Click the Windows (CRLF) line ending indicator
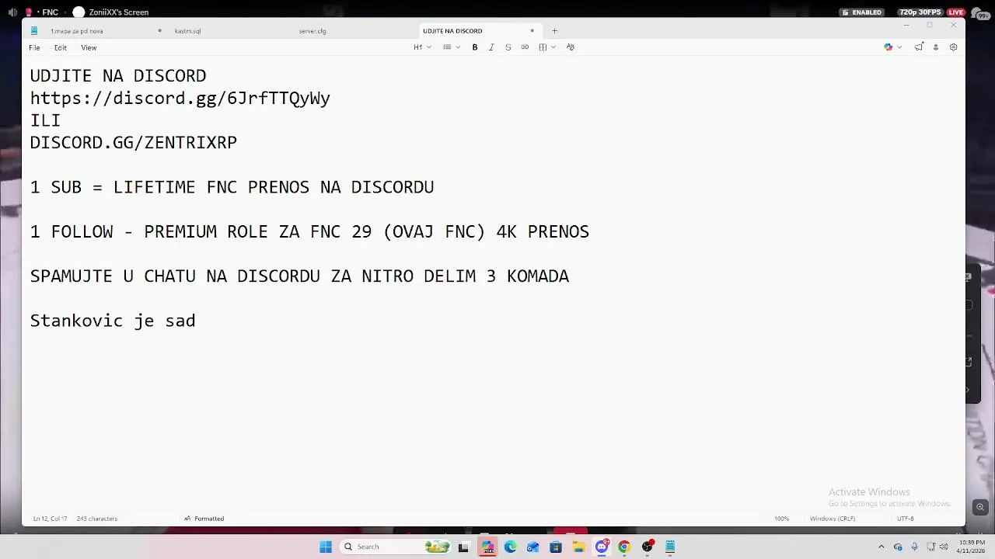The width and height of the screenshot is (995, 559). pyautogui.click(x=832, y=519)
